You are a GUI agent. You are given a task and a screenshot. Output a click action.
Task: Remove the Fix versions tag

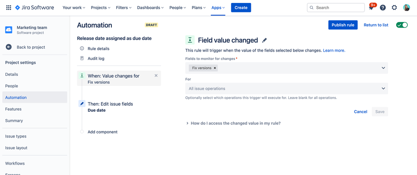pos(215,68)
